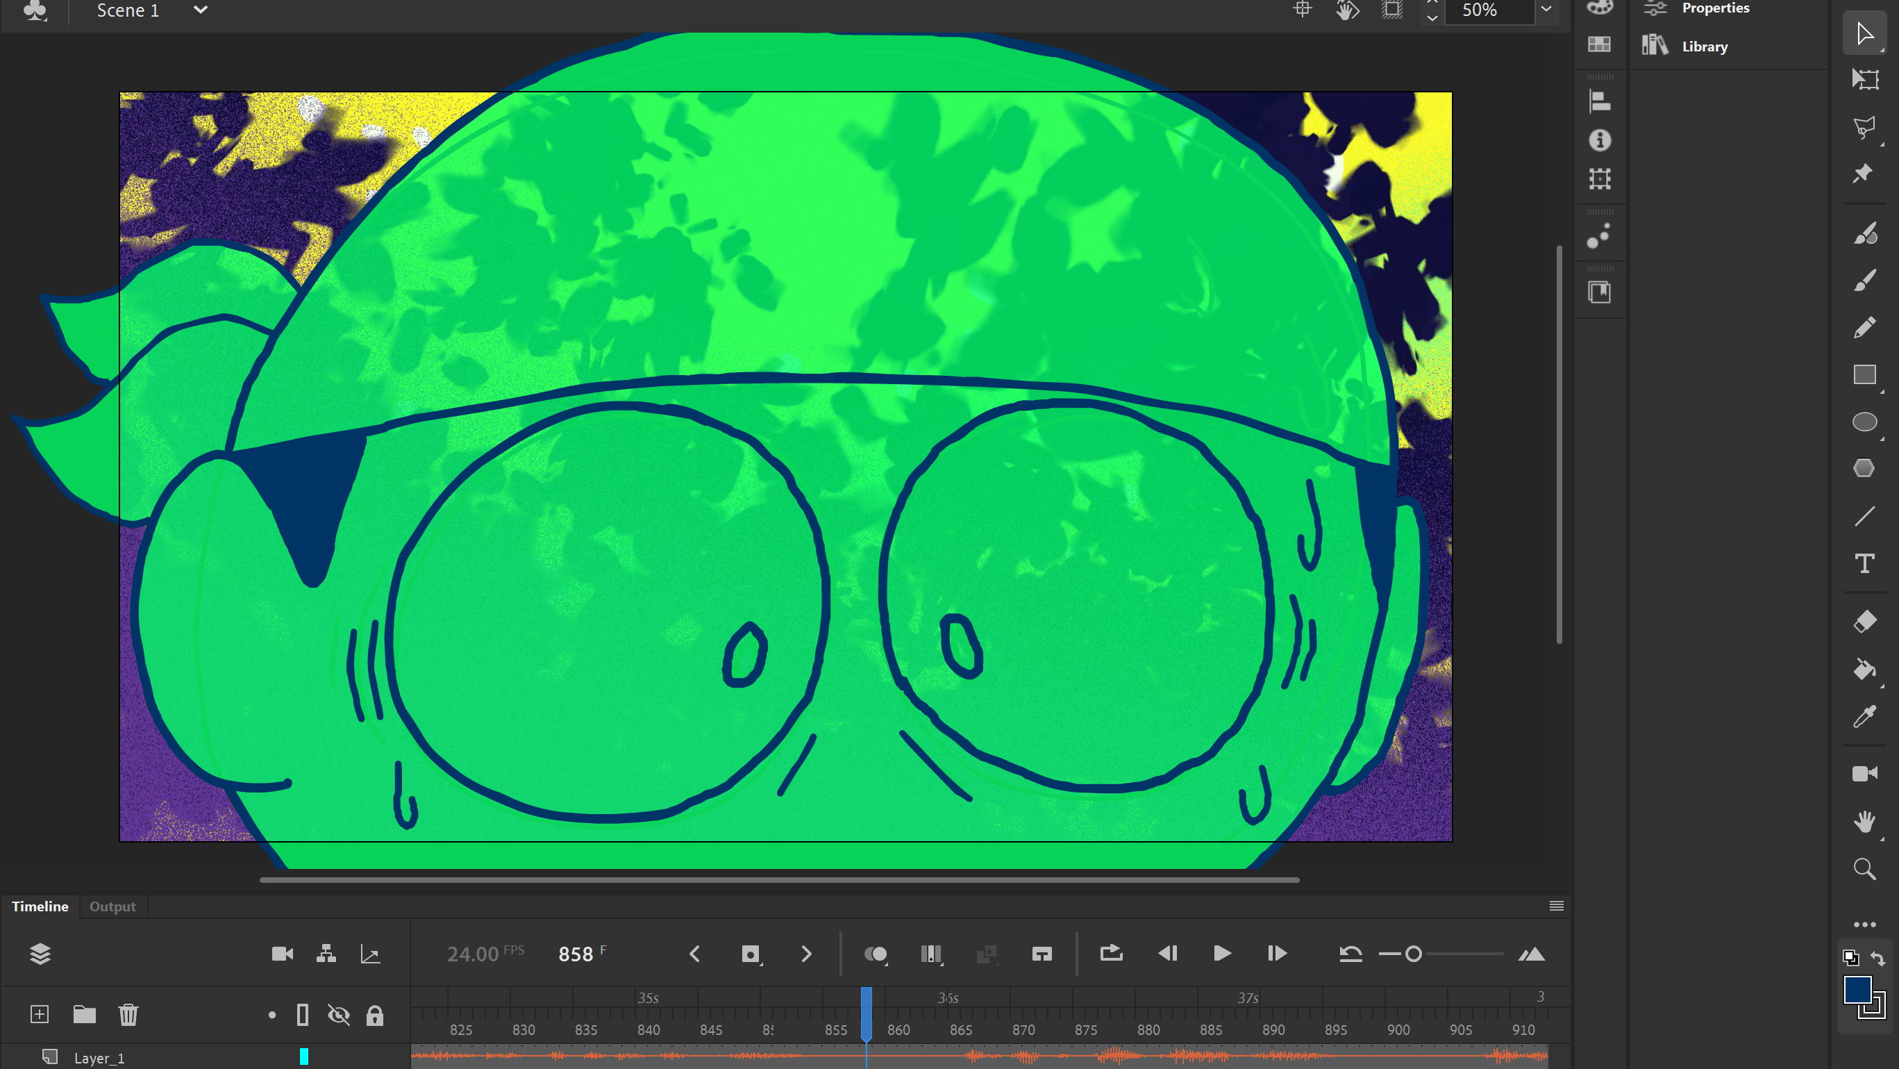
Task: Choose the Pencil tool
Action: tap(1864, 327)
